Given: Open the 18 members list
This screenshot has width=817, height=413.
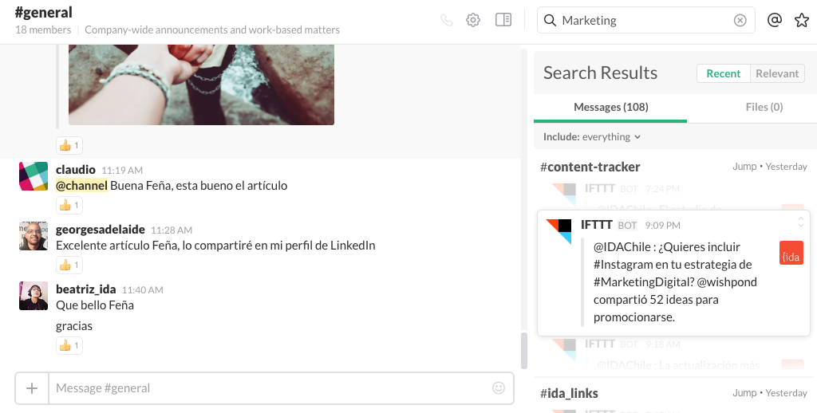Looking at the screenshot, I should click(x=42, y=29).
